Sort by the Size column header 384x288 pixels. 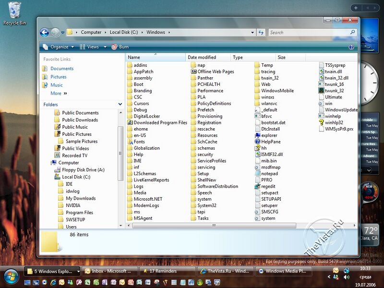click(282, 58)
